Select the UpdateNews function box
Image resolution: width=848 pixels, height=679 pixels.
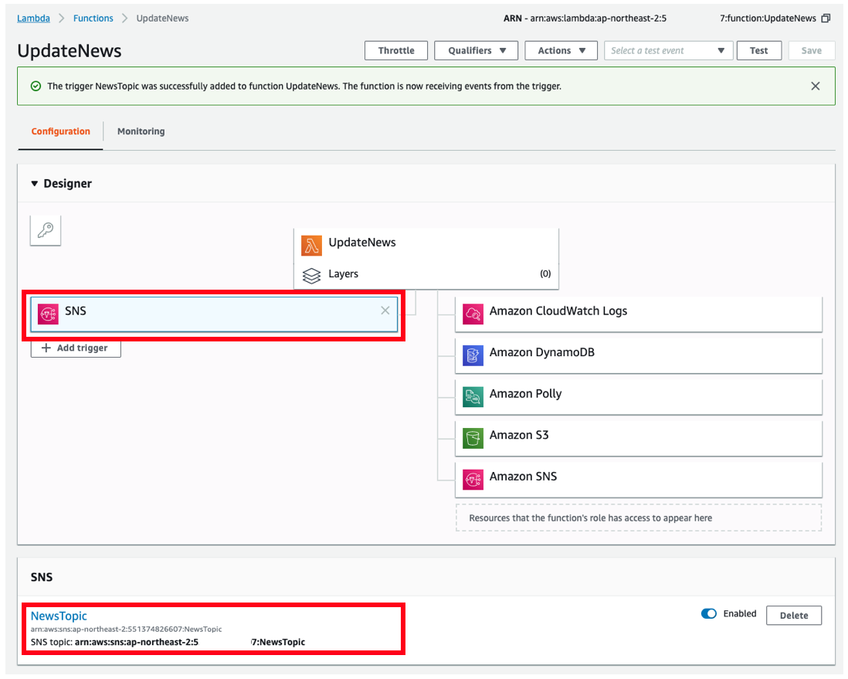(x=426, y=243)
